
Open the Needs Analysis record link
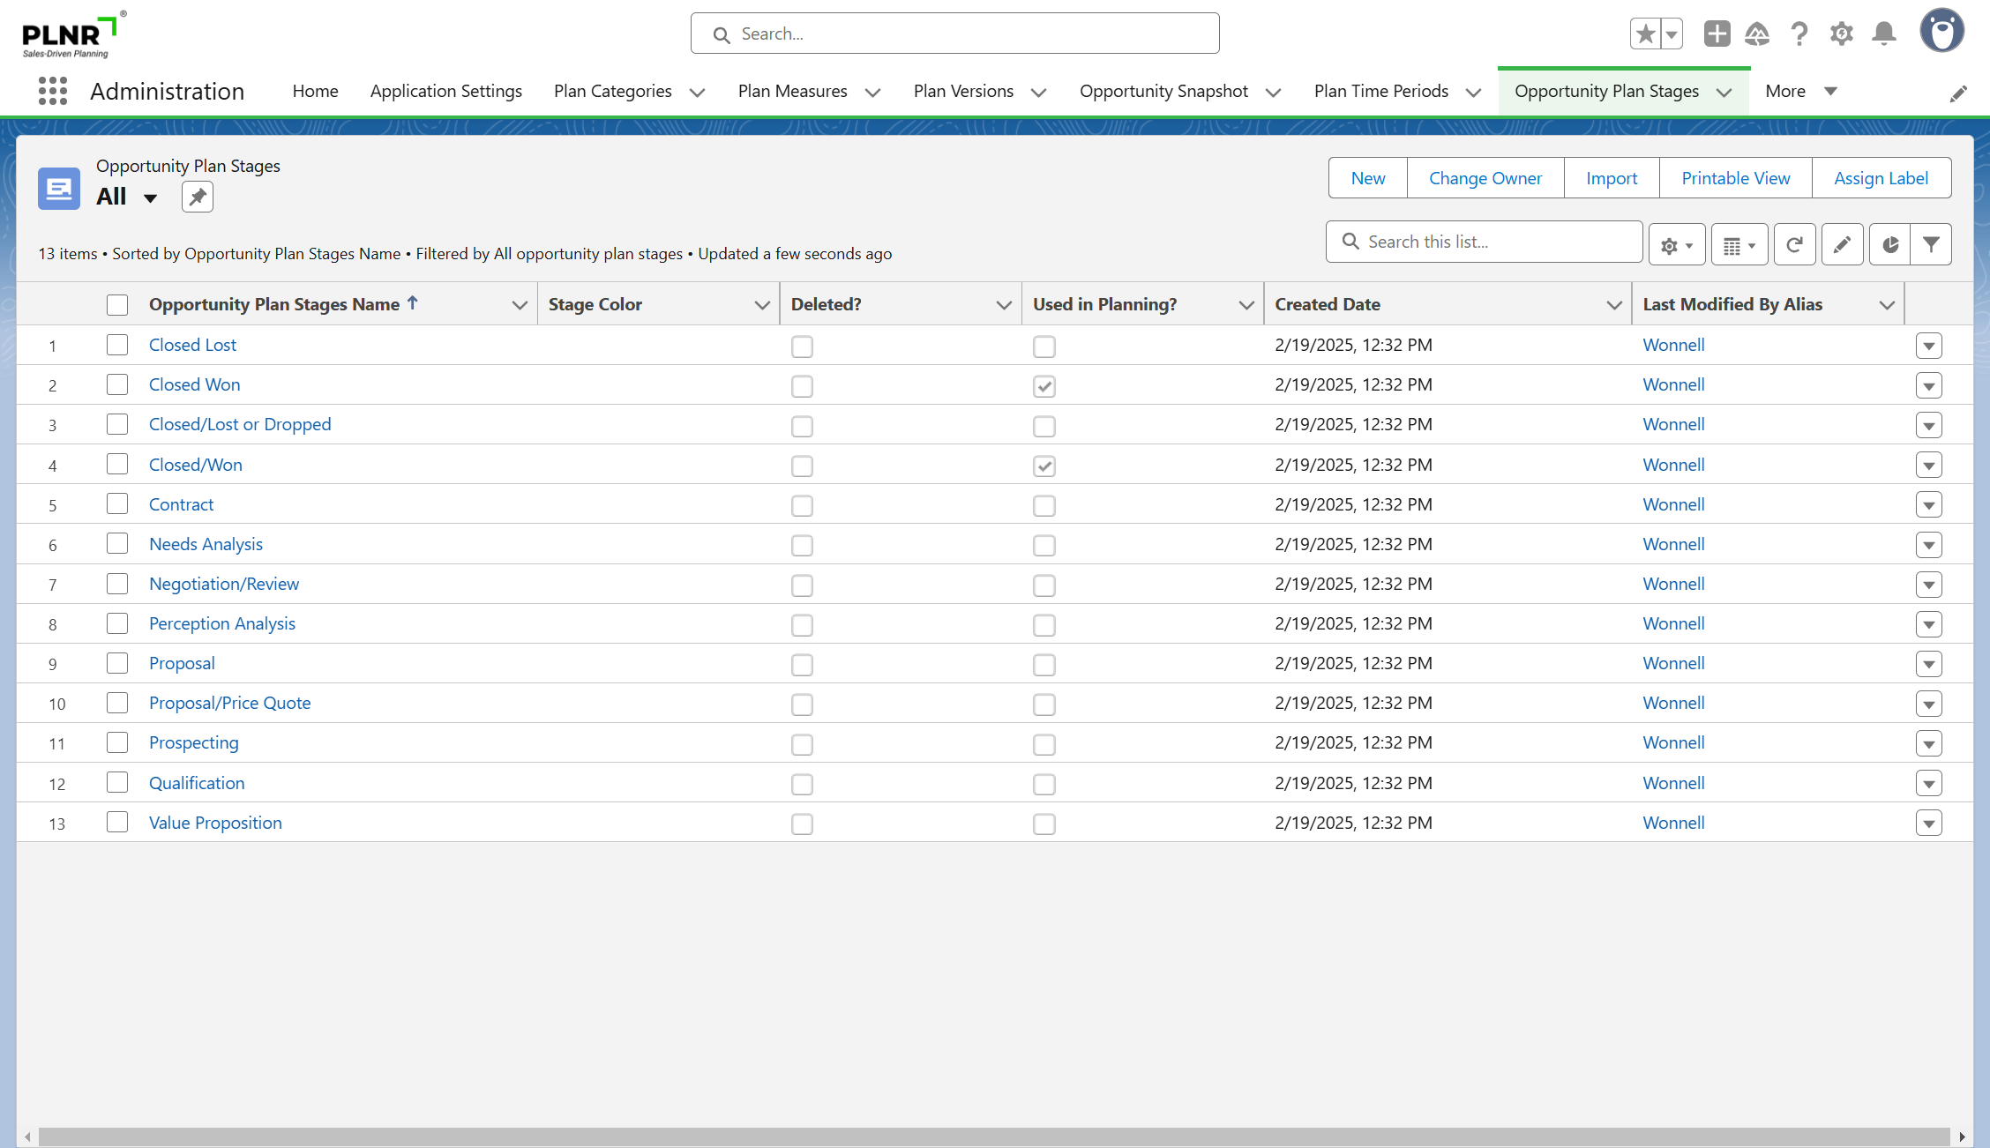pyautogui.click(x=206, y=544)
